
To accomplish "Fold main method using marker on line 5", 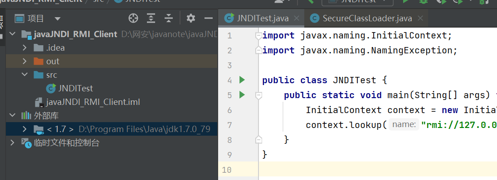I will [x=258, y=95].
